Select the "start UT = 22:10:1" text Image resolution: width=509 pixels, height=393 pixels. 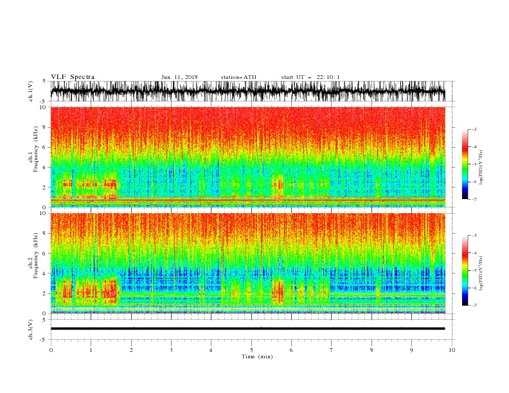coord(310,77)
